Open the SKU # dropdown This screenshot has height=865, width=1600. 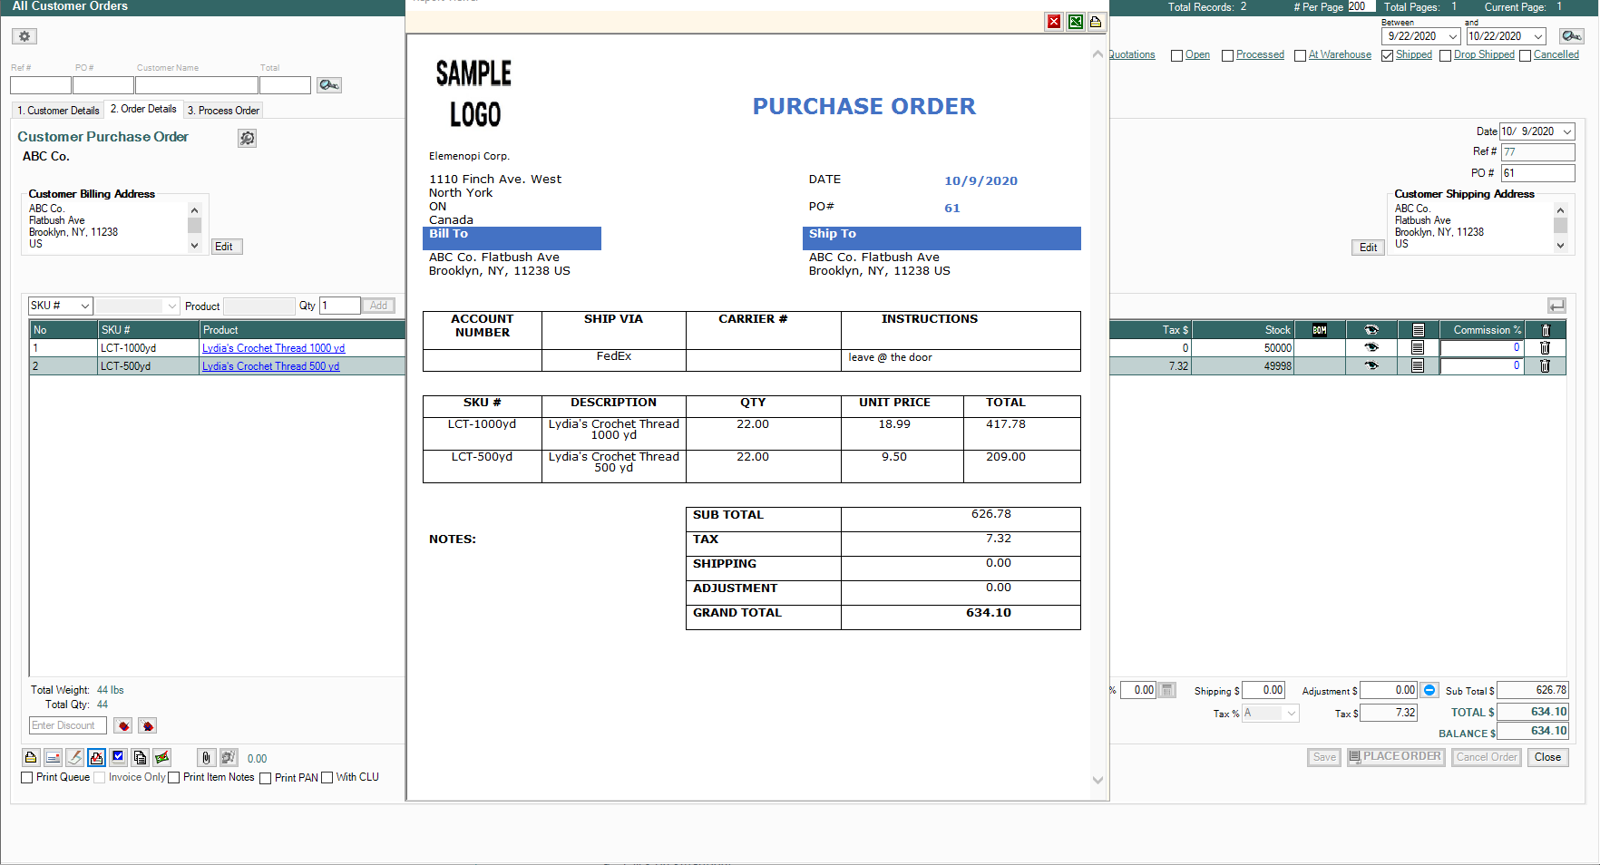(84, 306)
